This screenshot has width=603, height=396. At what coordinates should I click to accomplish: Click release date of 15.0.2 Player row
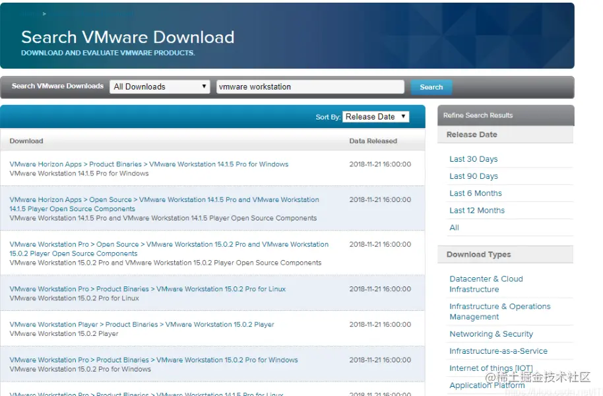tap(380, 325)
